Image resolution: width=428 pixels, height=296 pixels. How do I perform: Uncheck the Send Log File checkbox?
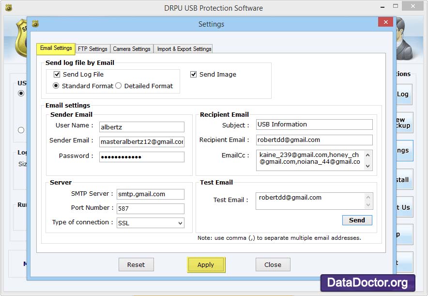pos(57,74)
